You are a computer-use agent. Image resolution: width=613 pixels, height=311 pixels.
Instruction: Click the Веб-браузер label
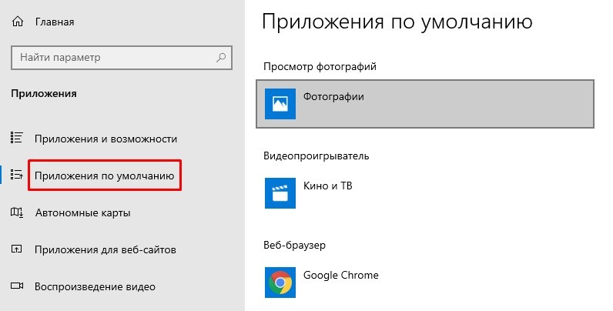[x=294, y=246]
